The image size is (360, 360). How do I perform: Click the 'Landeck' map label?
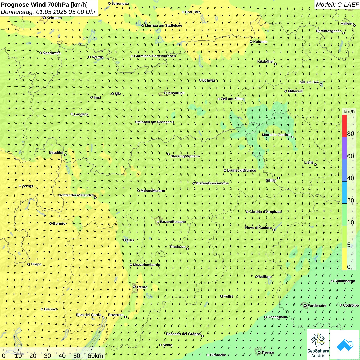tap(81, 114)
